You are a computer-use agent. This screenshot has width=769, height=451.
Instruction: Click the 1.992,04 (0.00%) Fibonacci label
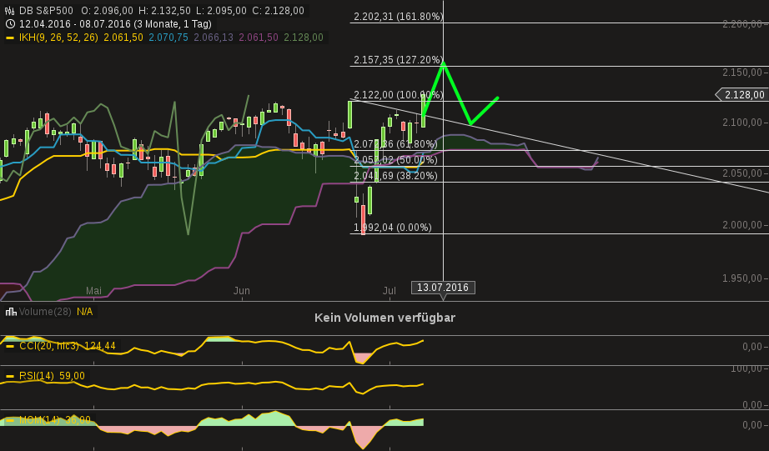click(x=393, y=228)
